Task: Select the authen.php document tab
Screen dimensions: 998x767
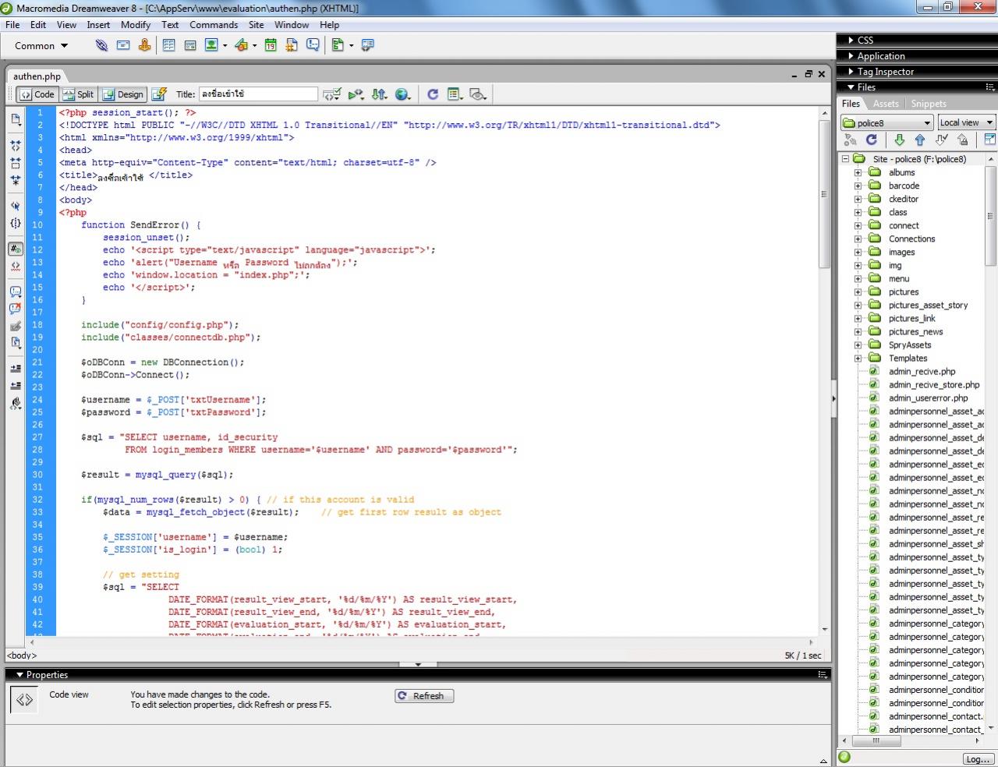Action: pyautogui.click(x=37, y=76)
